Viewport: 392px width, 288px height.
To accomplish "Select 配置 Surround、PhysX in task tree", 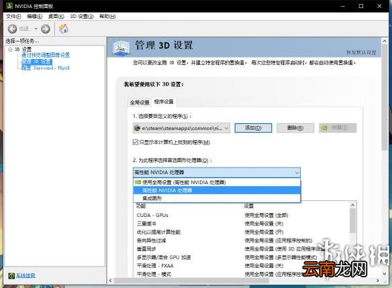I will click(46, 68).
